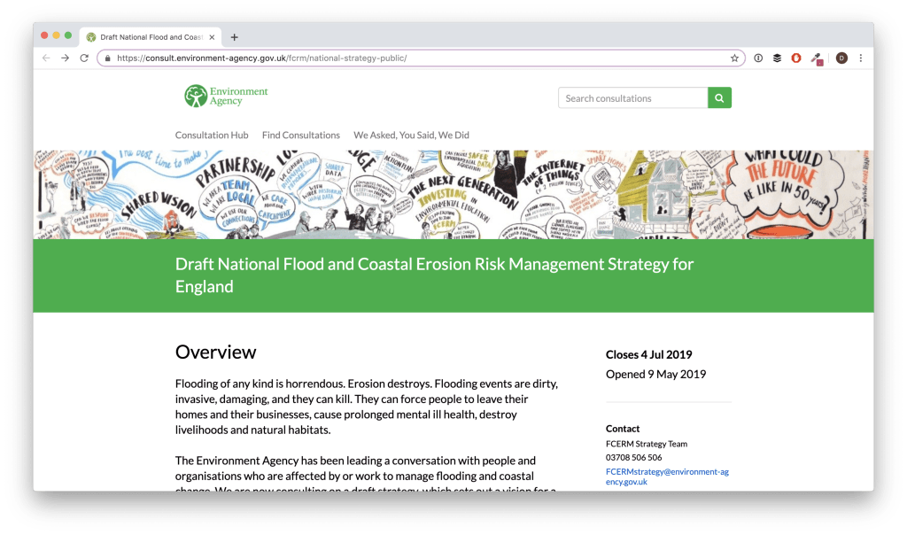907x535 pixels.
Task: Select the Draft National Flood browser tab
Action: point(151,37)
